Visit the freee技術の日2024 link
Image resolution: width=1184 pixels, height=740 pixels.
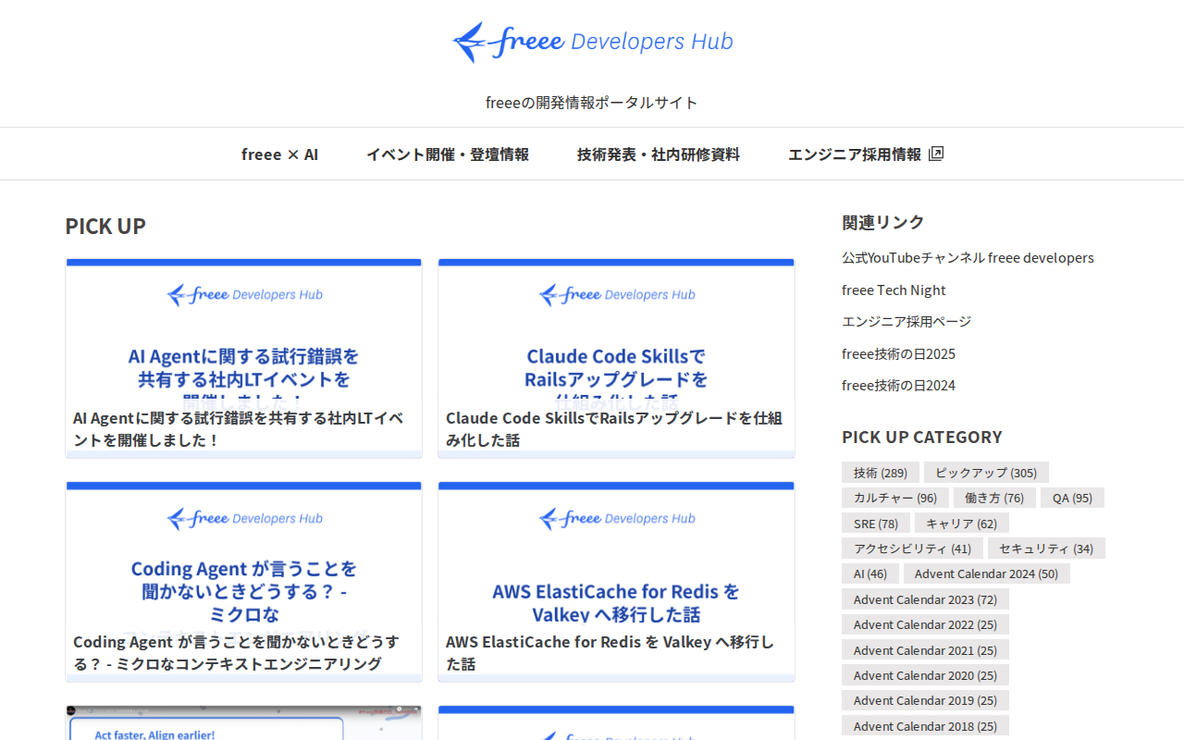pyautogui.click(x=898, y=386)
